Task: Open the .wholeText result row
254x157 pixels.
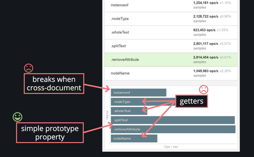Action: pyautogui.click(x=171, y=32)
